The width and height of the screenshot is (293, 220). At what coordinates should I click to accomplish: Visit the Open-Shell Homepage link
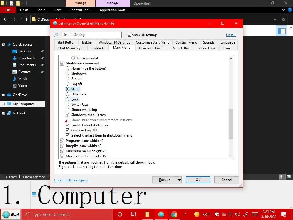(71, 180)
